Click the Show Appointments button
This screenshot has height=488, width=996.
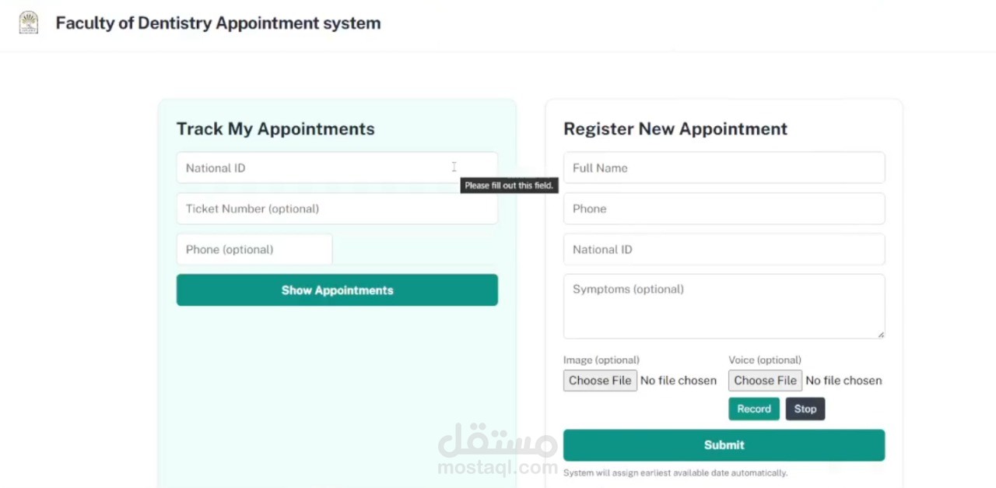click(337, 290)
